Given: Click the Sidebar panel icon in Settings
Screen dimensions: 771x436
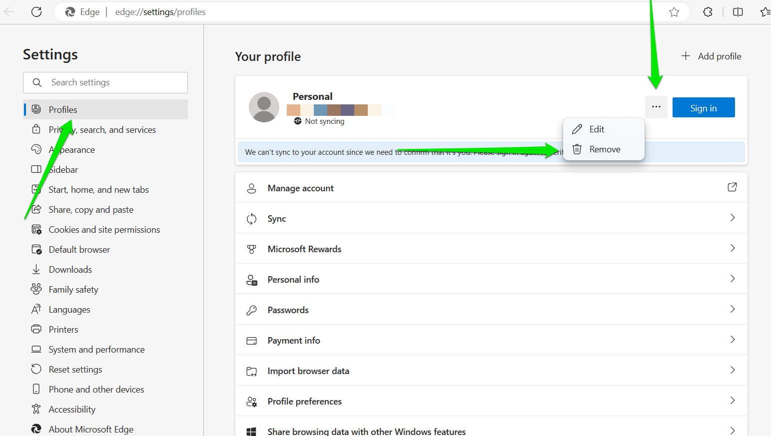Looking at the screenshot, I should point(36,169).
